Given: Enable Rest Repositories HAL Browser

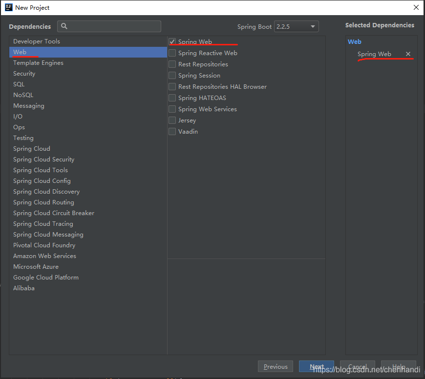Looking at the screenshot, I should click(x=172, y=87).
